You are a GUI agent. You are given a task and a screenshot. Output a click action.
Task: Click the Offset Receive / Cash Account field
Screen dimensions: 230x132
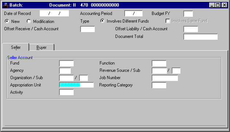point(87,29)
